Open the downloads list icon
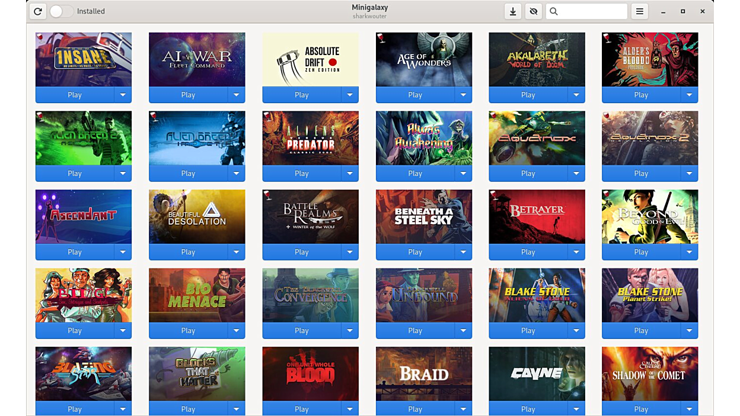 (x=513, y=11)
